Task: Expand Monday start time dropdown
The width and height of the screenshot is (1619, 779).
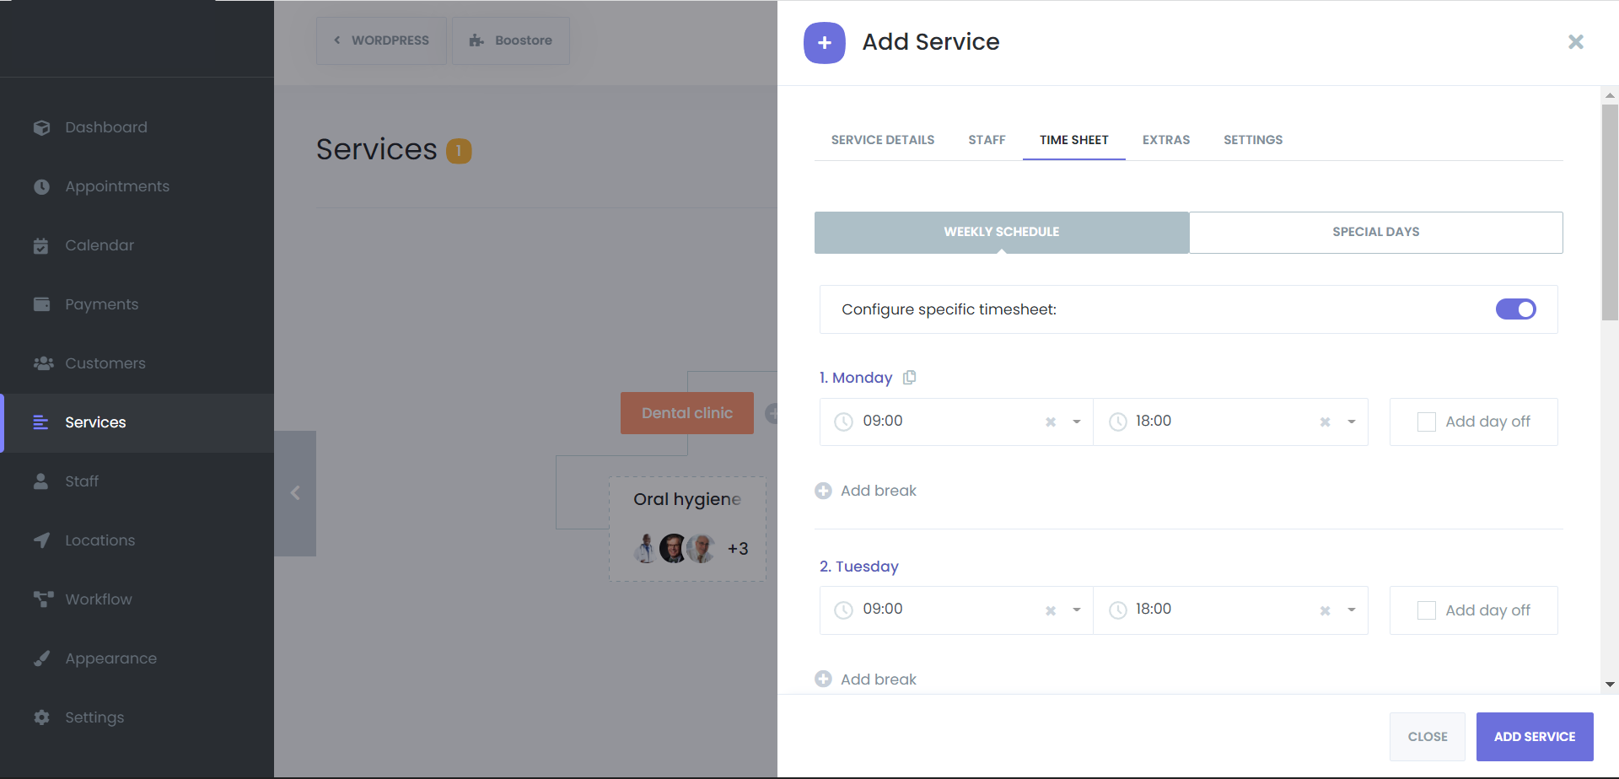Action: tap(1077, 422)
